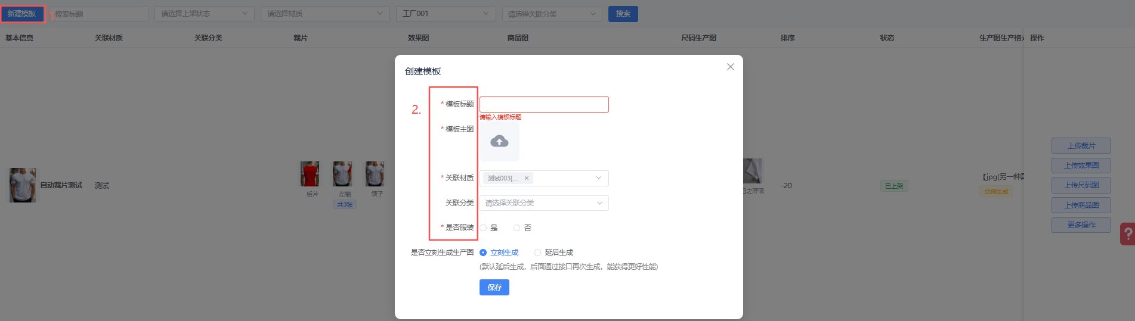The height and width of the screenshot is (321, 1135).
Task: Click the 上传尺码图 button
Action: [x=1081, y=185]
